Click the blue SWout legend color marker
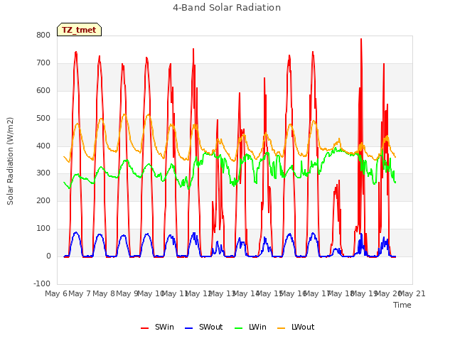 [x=188, y=328]
